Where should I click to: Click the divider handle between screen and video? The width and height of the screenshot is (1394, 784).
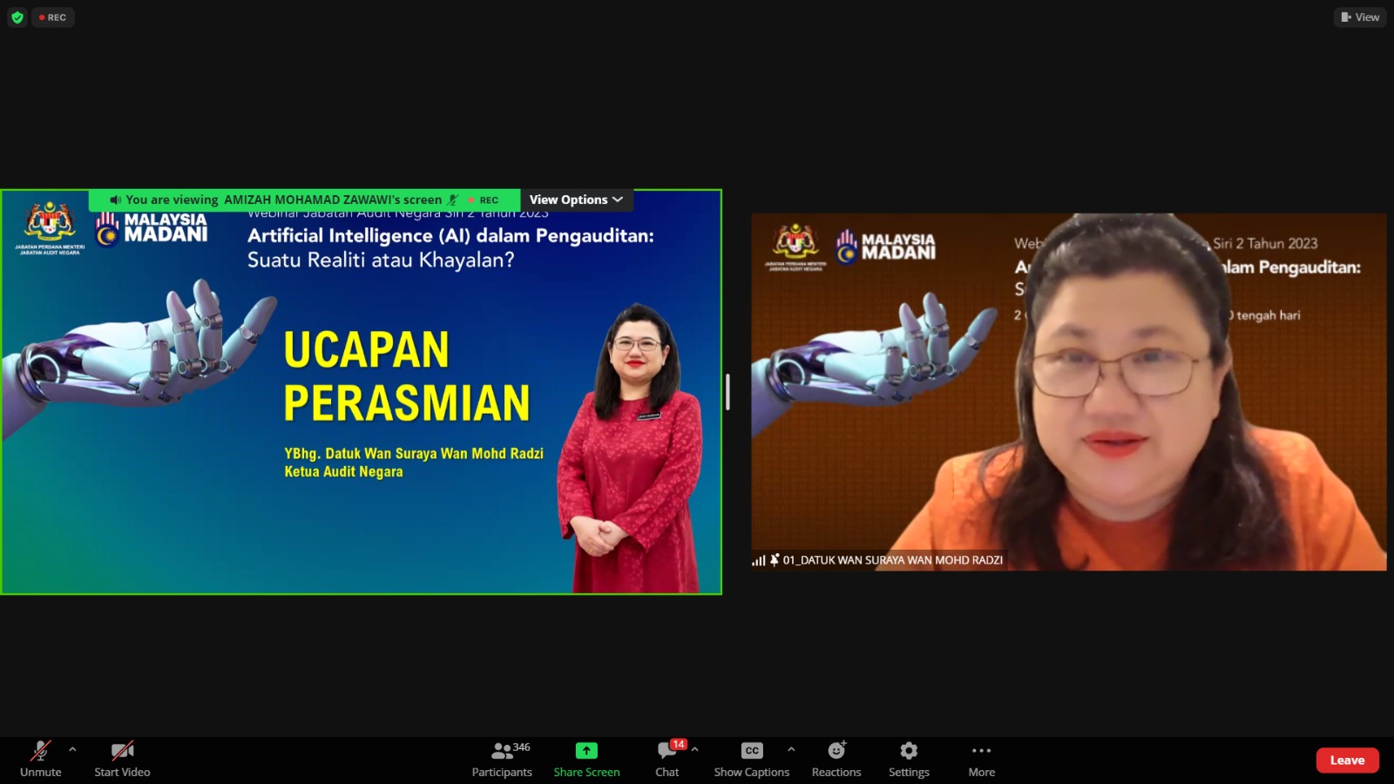coord(727,392)
